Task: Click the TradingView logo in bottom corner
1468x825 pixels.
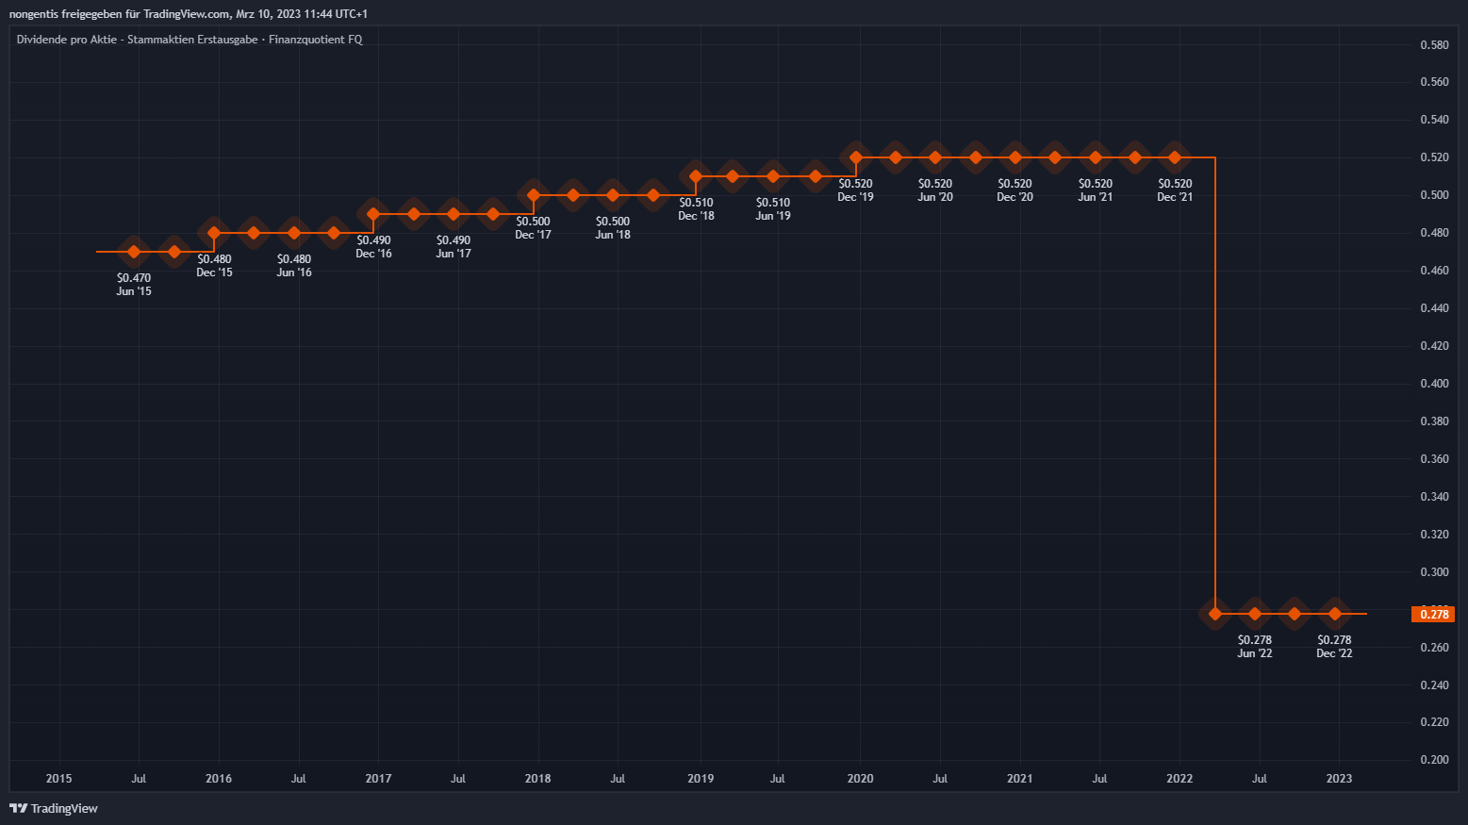Action: (x=54, y=808)
